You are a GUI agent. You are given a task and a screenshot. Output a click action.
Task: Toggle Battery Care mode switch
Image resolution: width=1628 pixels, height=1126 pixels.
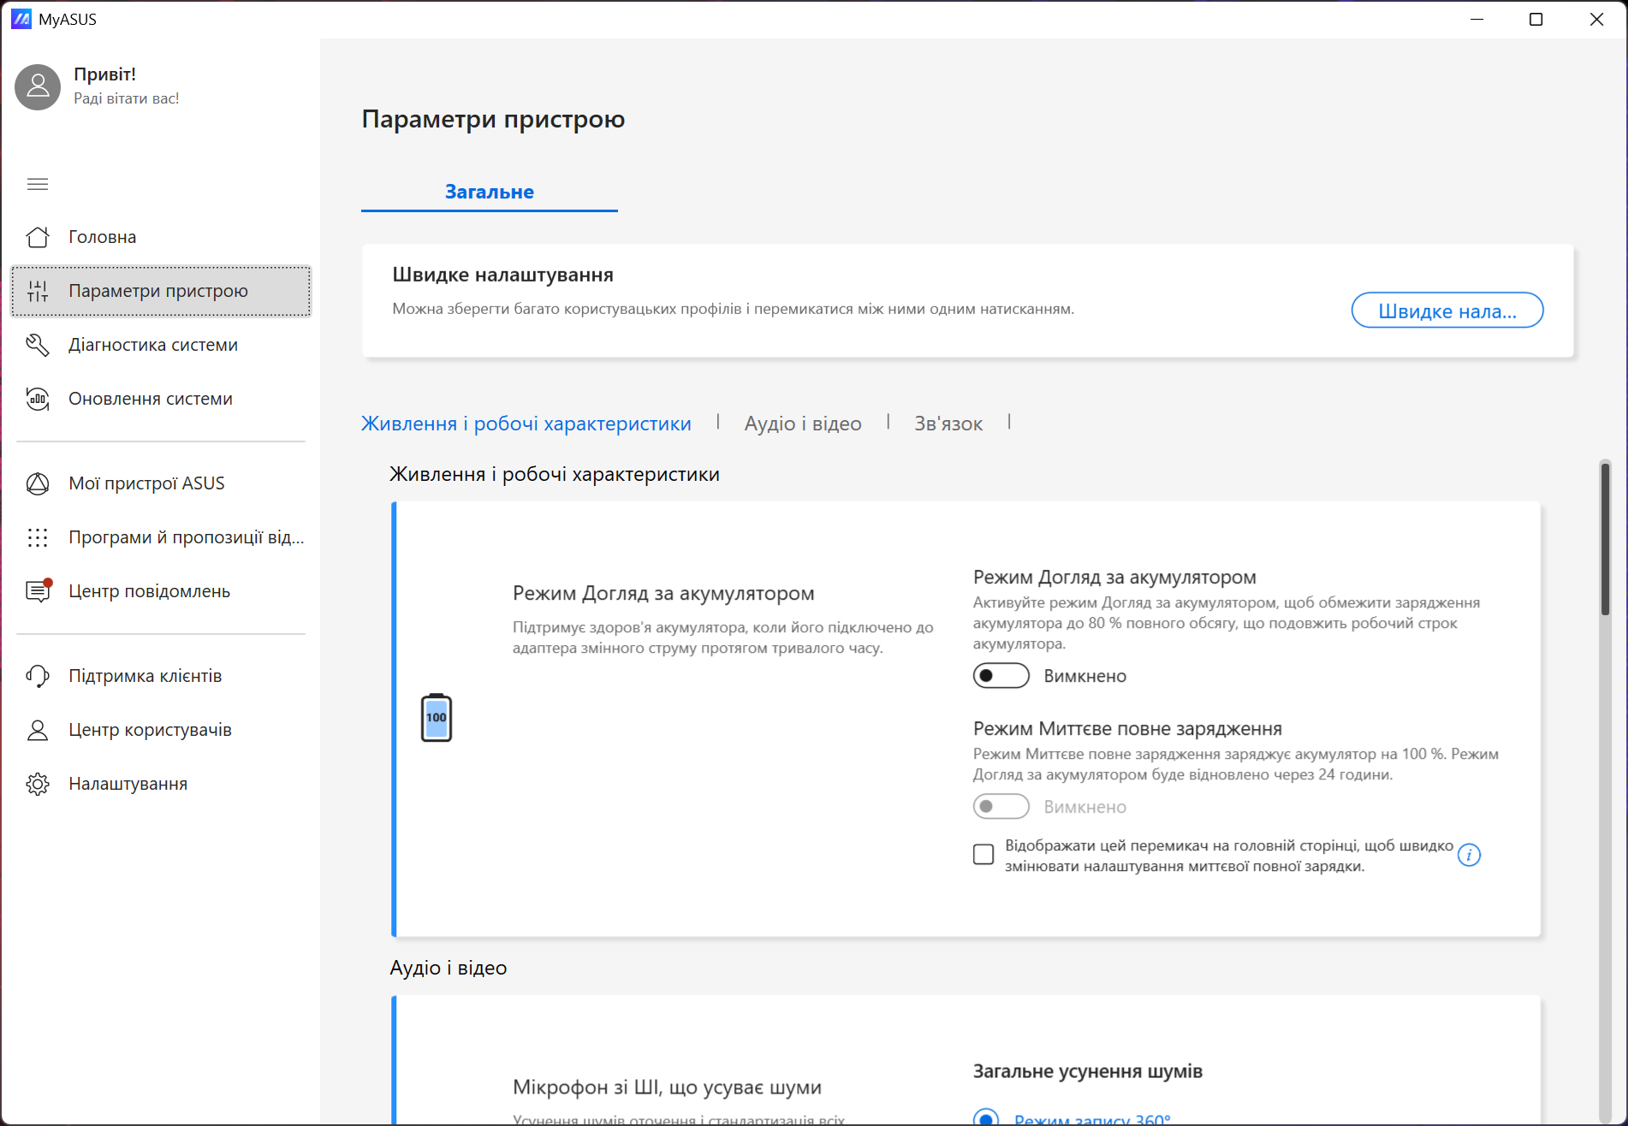pyautogui.click(x=1001, y=676)
